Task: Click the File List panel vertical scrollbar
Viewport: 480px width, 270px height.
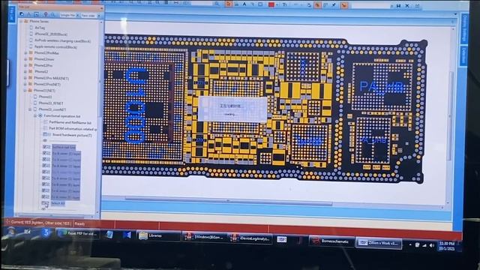Action: [100, 81]
